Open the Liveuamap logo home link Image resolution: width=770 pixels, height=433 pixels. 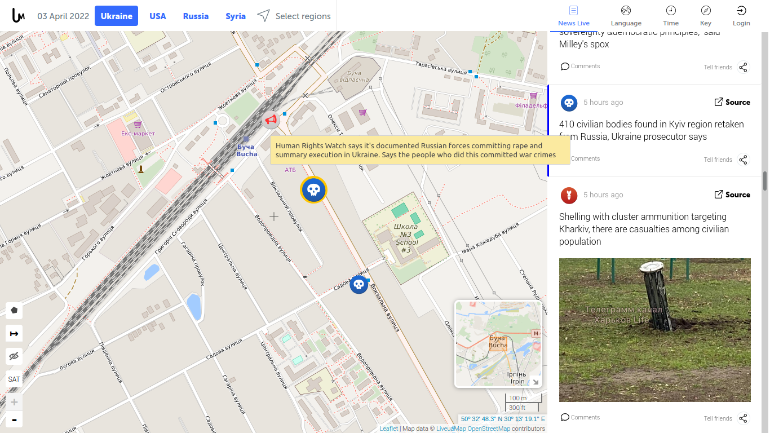(x=19, y=16)
